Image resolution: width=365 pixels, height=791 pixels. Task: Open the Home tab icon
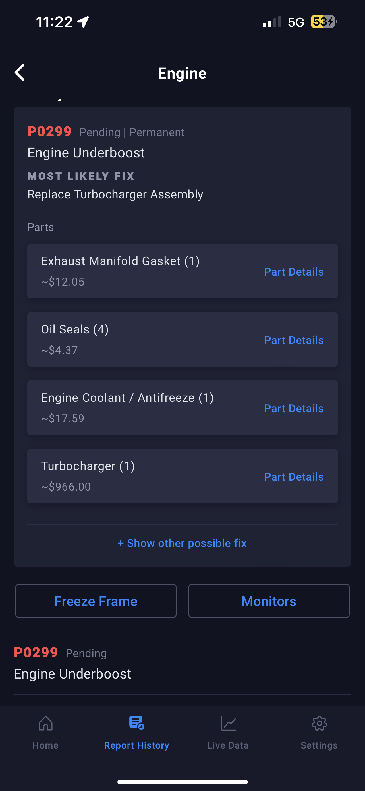click(45, 723)
